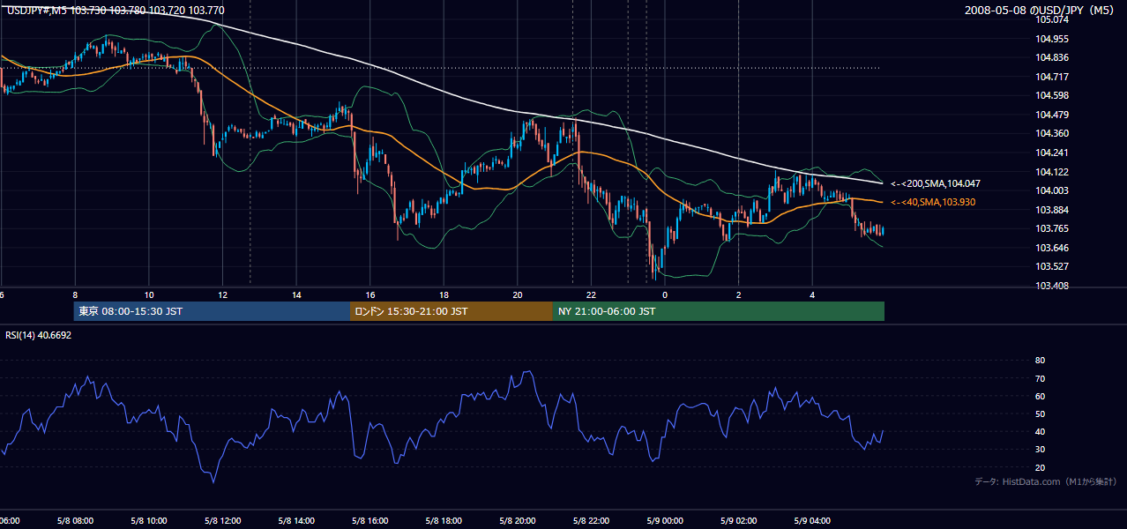Click RSI scale level 20
Image resolution: width=1127 pixels, height=529 pixels.
coord(1040,467)
